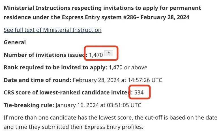
Task: Open the full text of Ministerial Instruction link
Action: coord(52,30)
